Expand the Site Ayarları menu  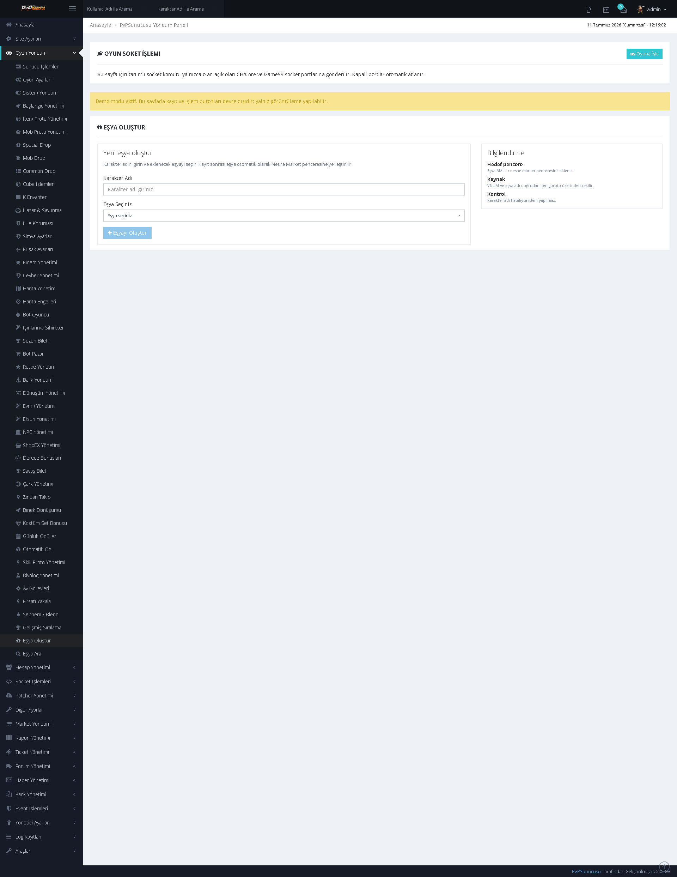pos(41,38)
